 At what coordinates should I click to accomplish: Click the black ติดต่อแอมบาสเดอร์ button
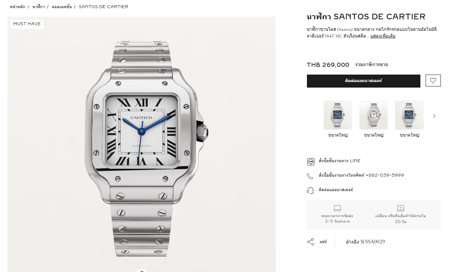coord(363,81)
